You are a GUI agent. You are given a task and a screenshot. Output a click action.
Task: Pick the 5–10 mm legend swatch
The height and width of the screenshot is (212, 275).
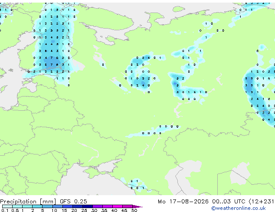coord(47,206)
